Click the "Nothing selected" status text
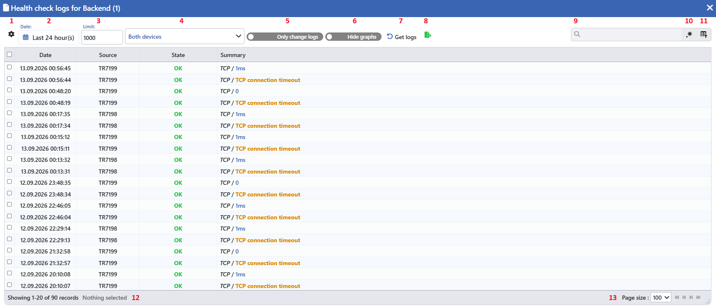 point(105,298)
